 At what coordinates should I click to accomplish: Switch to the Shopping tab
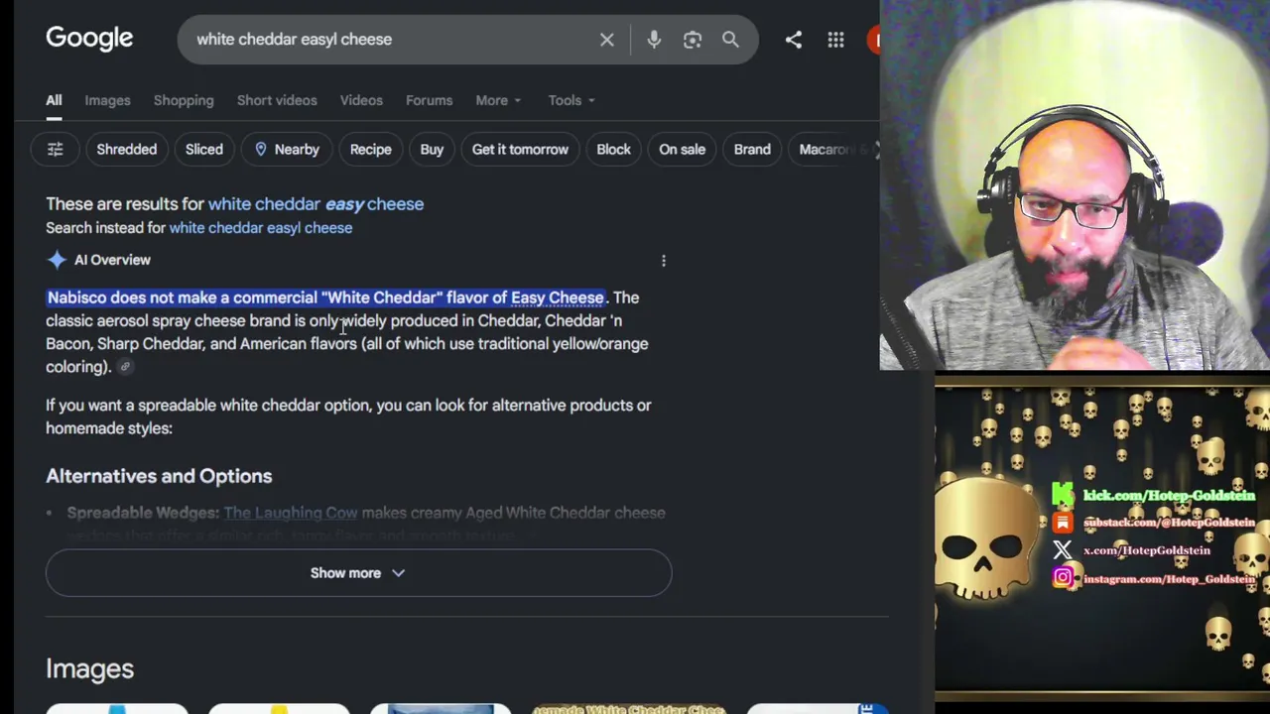click(184, 100)
